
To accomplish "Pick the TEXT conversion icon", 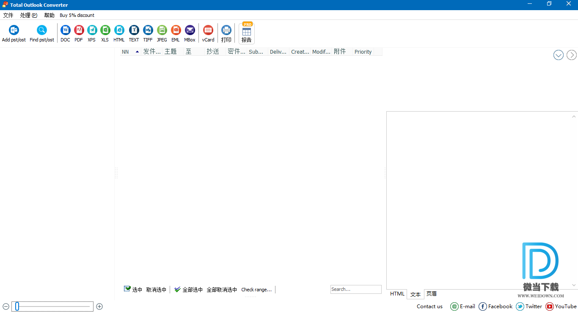I will click(134, 30).
